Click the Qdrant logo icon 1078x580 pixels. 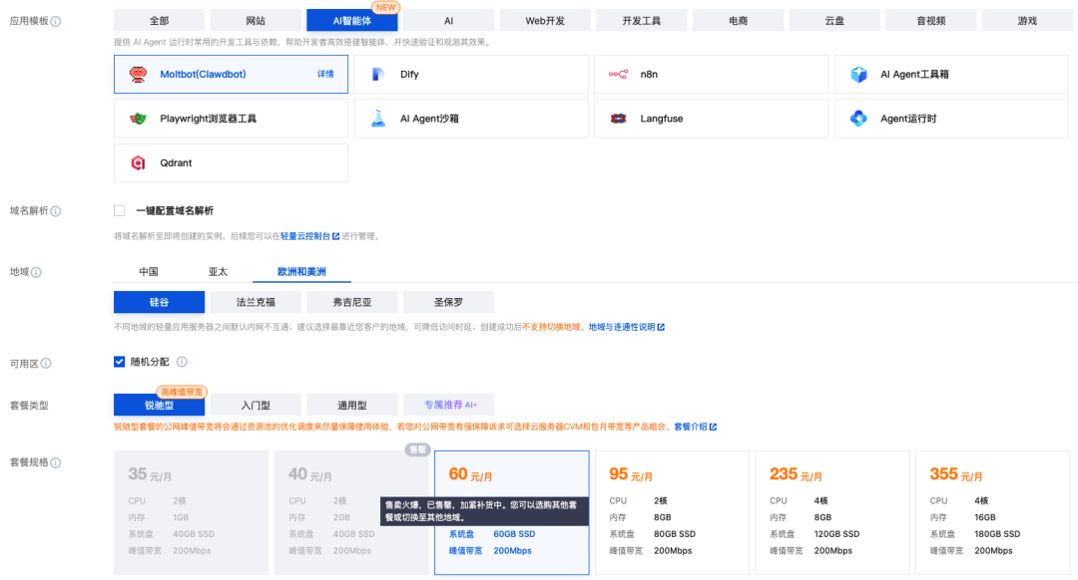click(138, 162)
